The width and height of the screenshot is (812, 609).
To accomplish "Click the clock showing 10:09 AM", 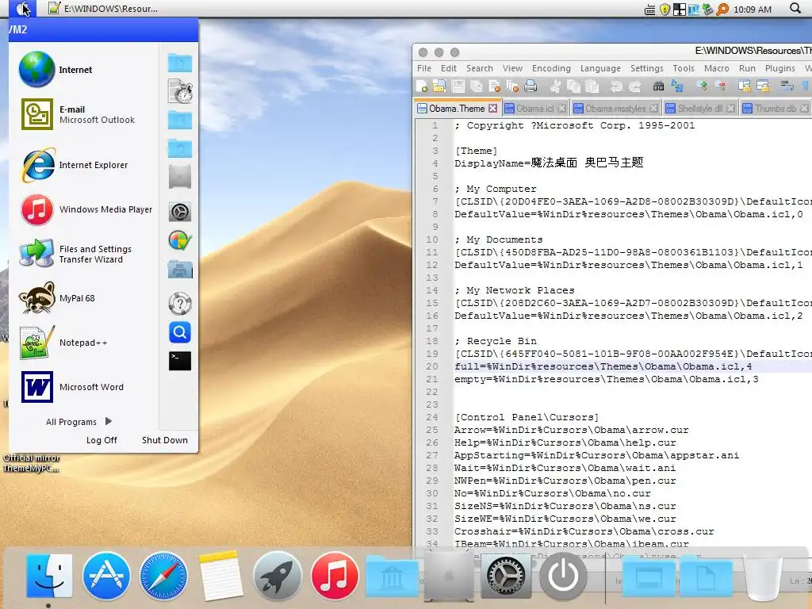I will pos(753,10).
